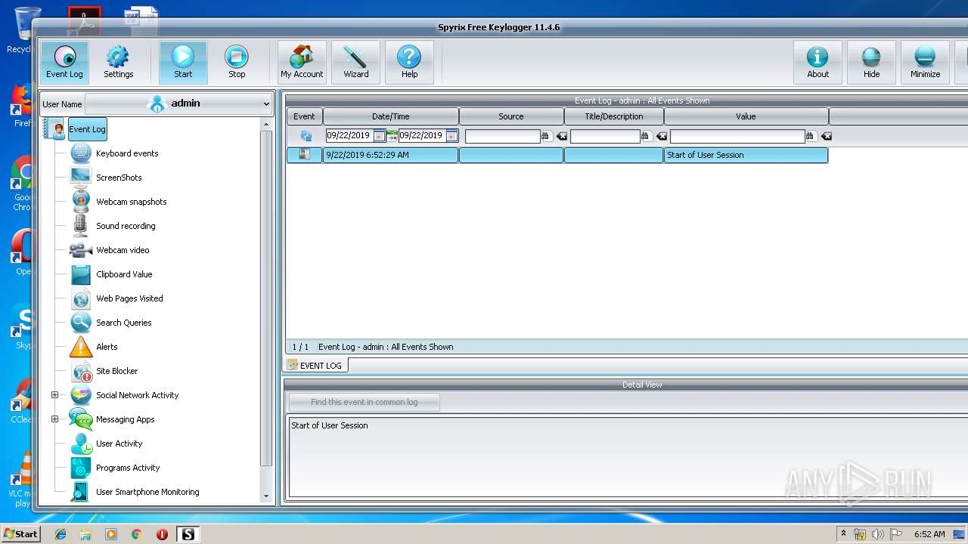The width and height of the screenshot is (968, 544).
Task: Click the refresh icon in the filter row
Action: click(306, 136)
